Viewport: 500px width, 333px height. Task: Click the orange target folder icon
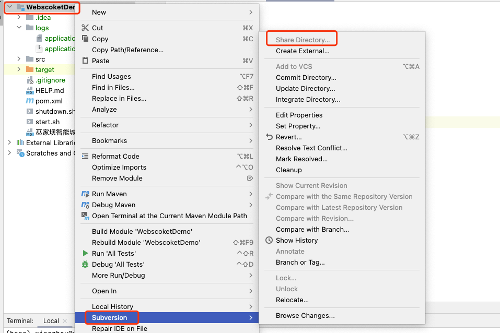(30, 69)
